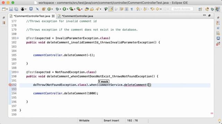This screenshot has width=222, height=124.
Task: Open the Back history dropdown arrow
Action: coord(161,9)
